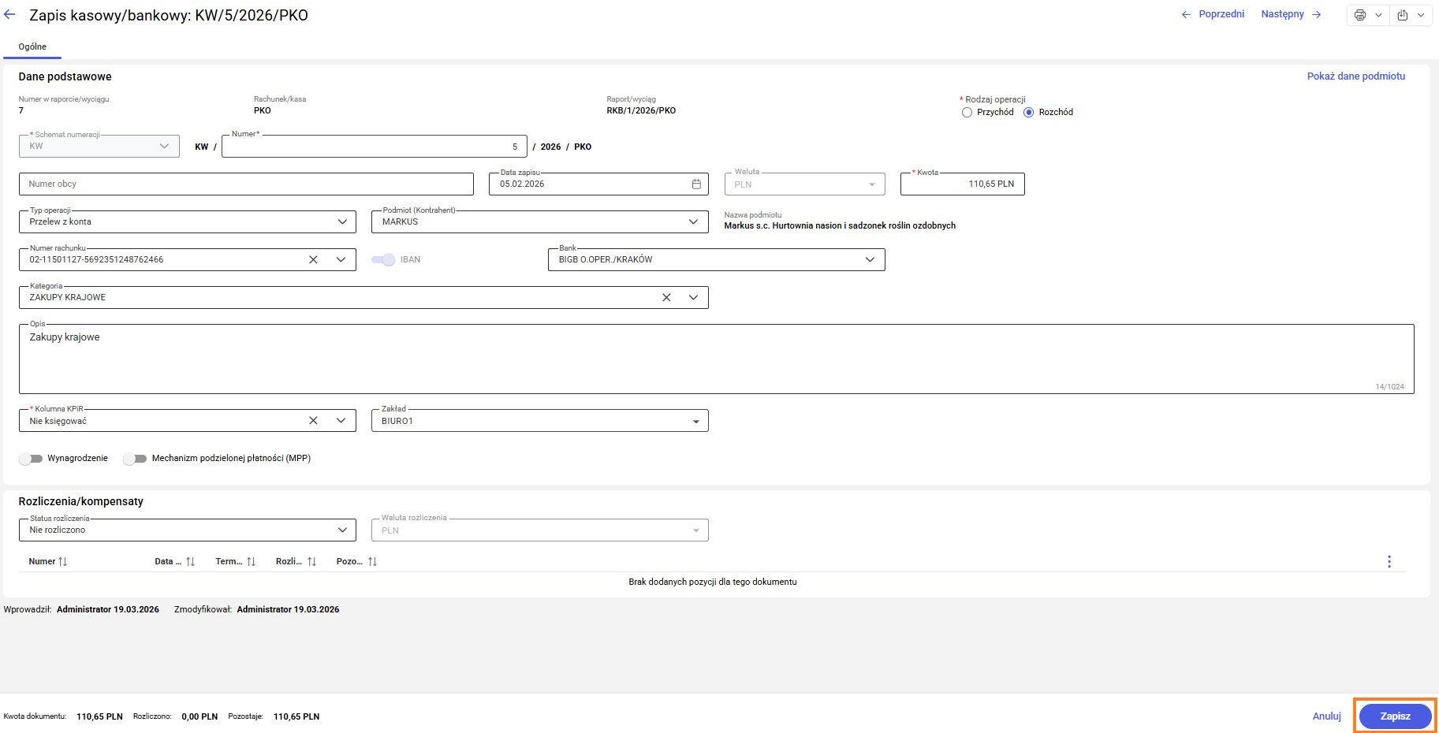1439x733 pixels.
Task: Click Pokaż dane podmiotu link
Action: click(x=1355, y=76)
